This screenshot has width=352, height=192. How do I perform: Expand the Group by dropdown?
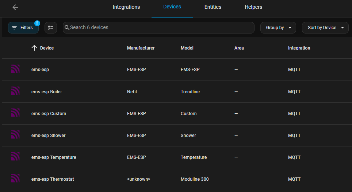click(x=278, y=28)
